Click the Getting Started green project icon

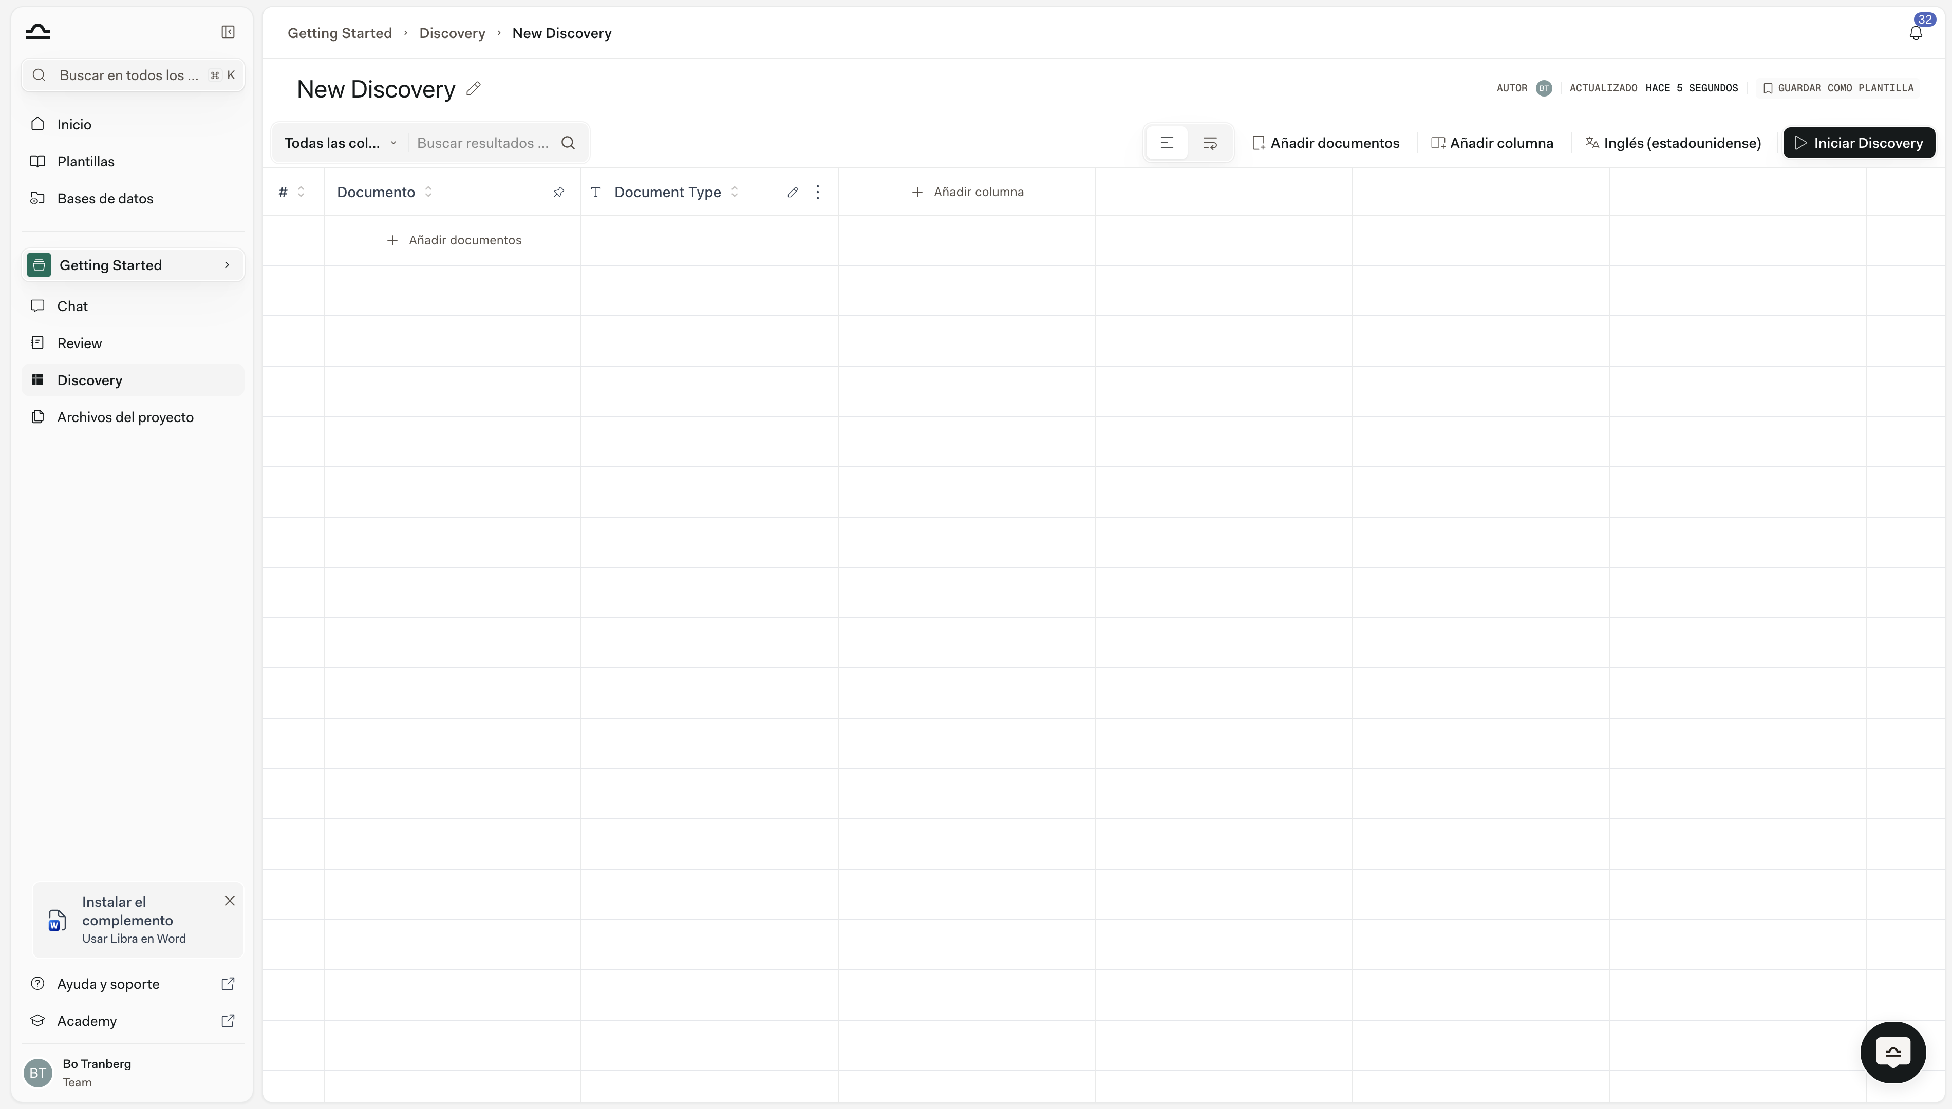pos(39,265)
